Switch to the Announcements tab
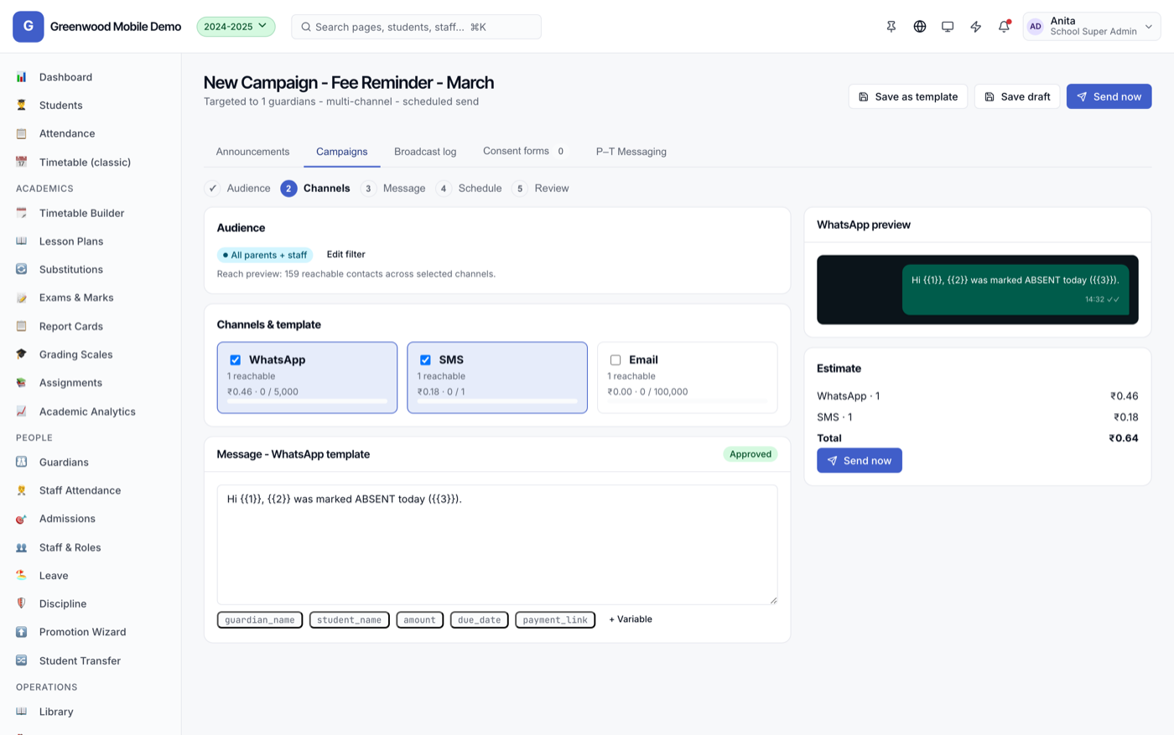1174x735 pixels. (x=252, y=152)
